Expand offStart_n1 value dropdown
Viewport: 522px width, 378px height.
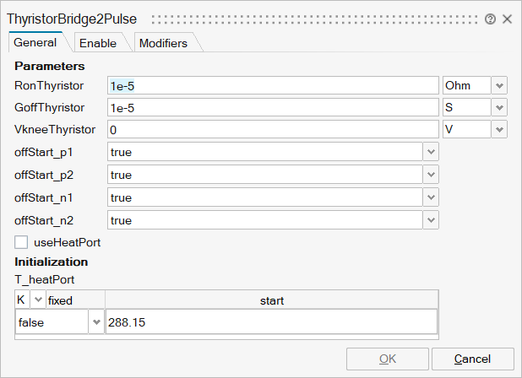(x=431, y=197)
